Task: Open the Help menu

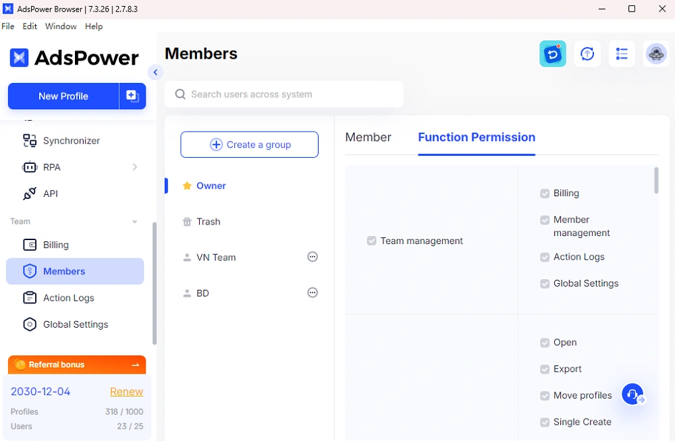Action: point(94,26)
